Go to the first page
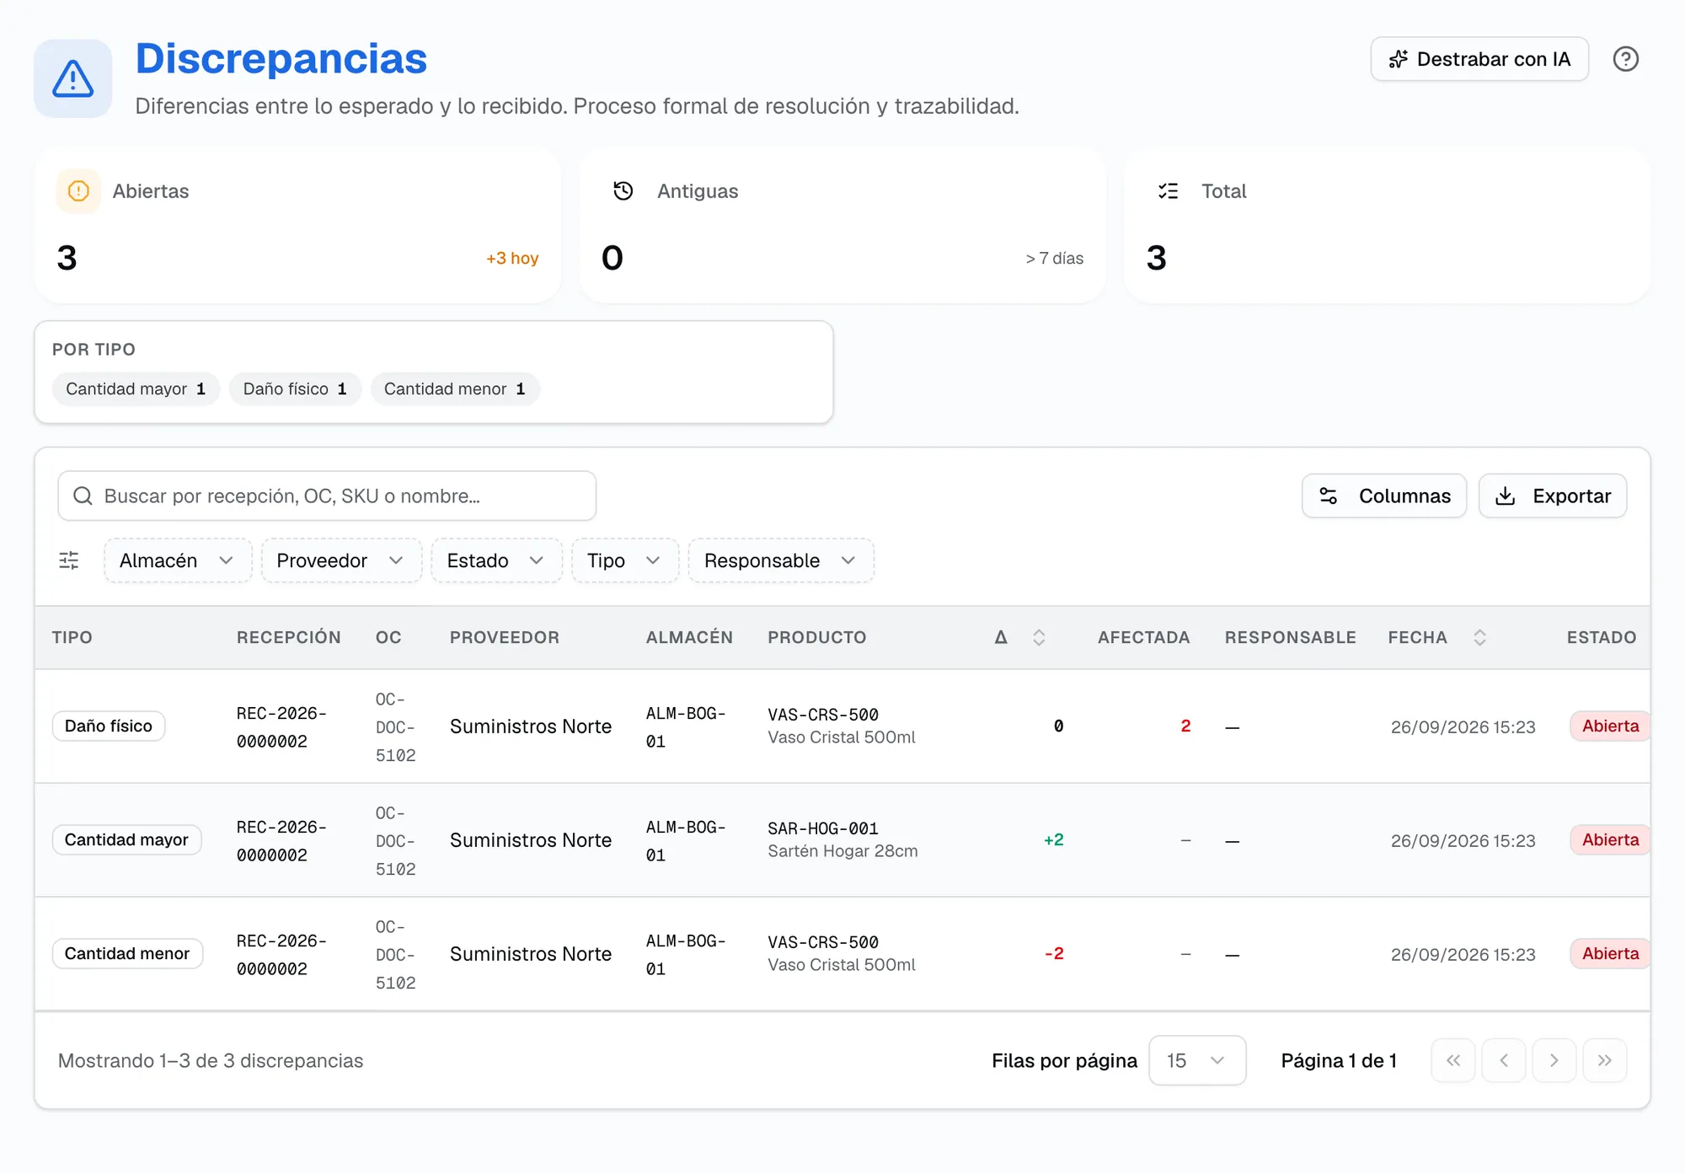Screen dimensions: 1685x1174 [1453, 1060]
